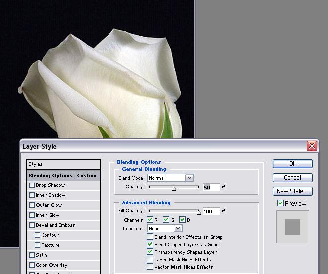This screenshot has height=274, width=328.
Task: Enable the Drop Shadow checkbox
Action: pyautogui.click(x=32, y=185)
